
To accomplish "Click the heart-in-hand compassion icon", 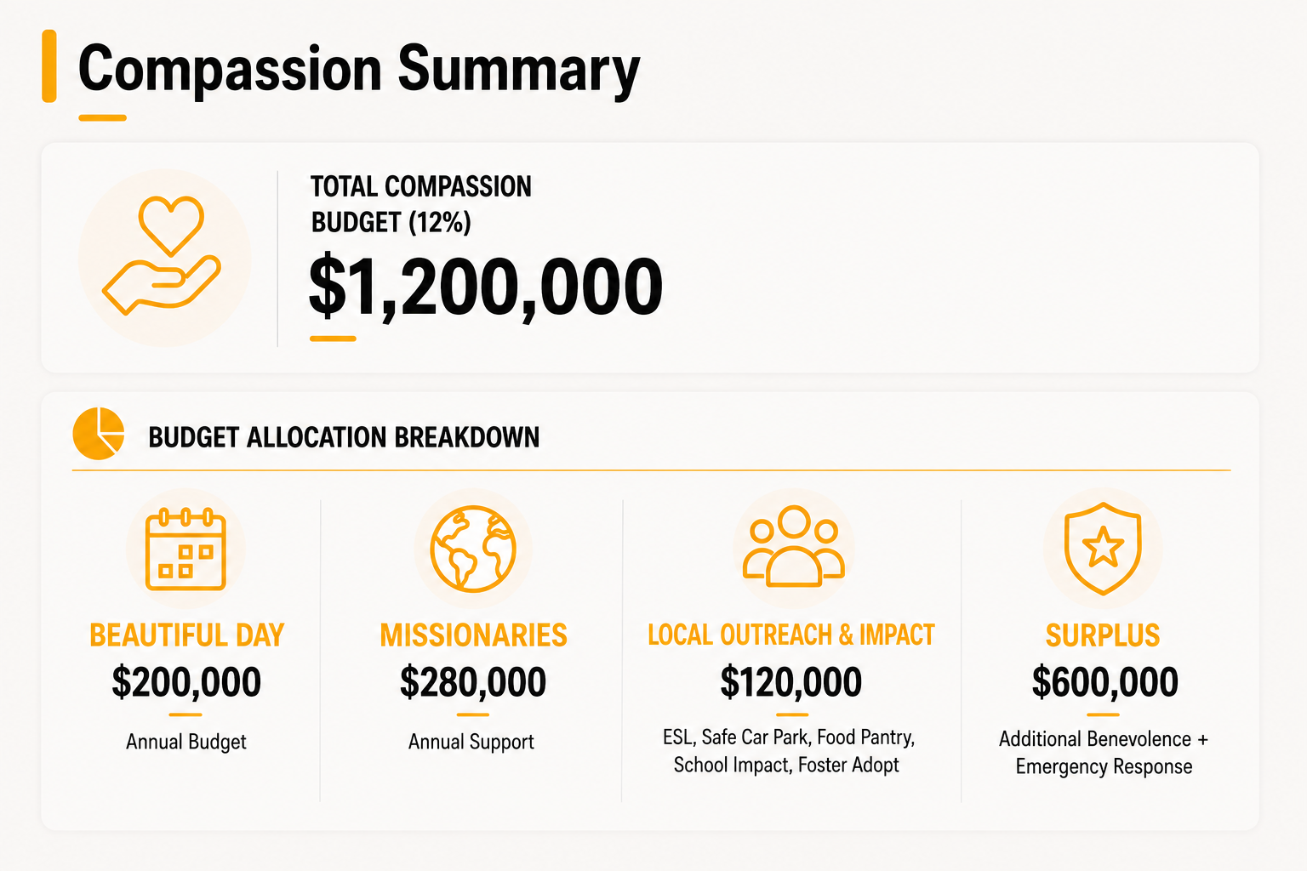I will (x=162, y=256).
